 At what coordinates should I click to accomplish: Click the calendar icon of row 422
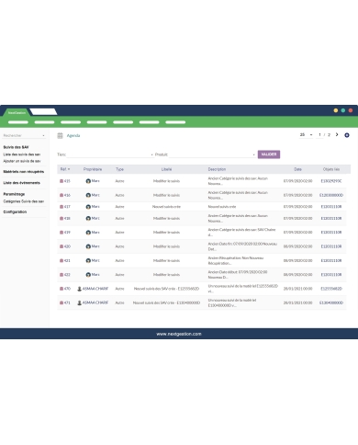(62, 275)
